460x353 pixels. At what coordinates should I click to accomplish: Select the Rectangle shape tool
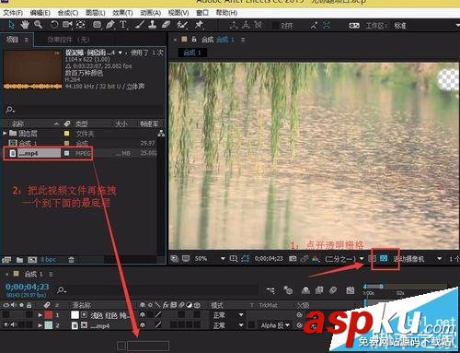[97, 25]
